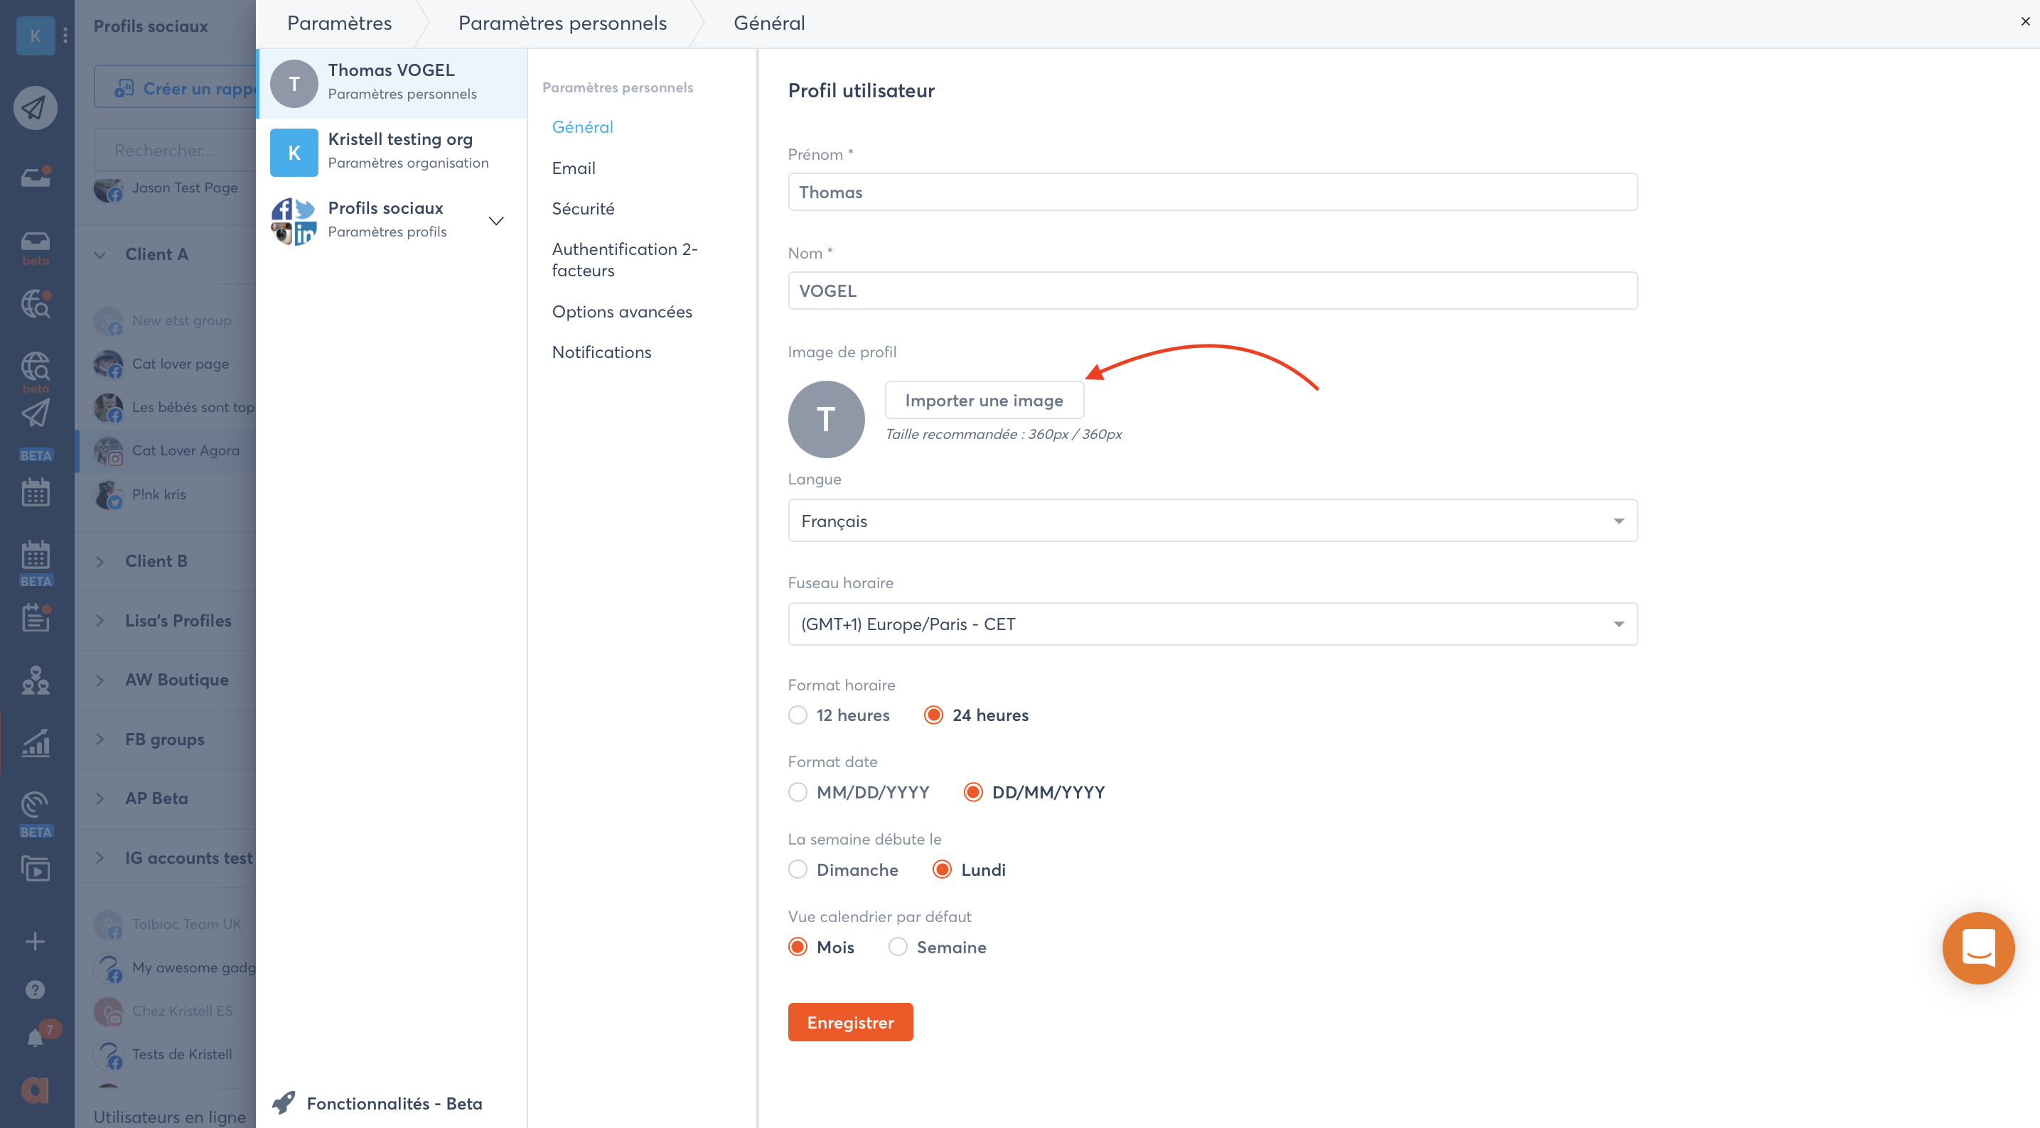Open the analytics bar chart icon
The height and width of the screenshot is (1128, 2040).
36,742
